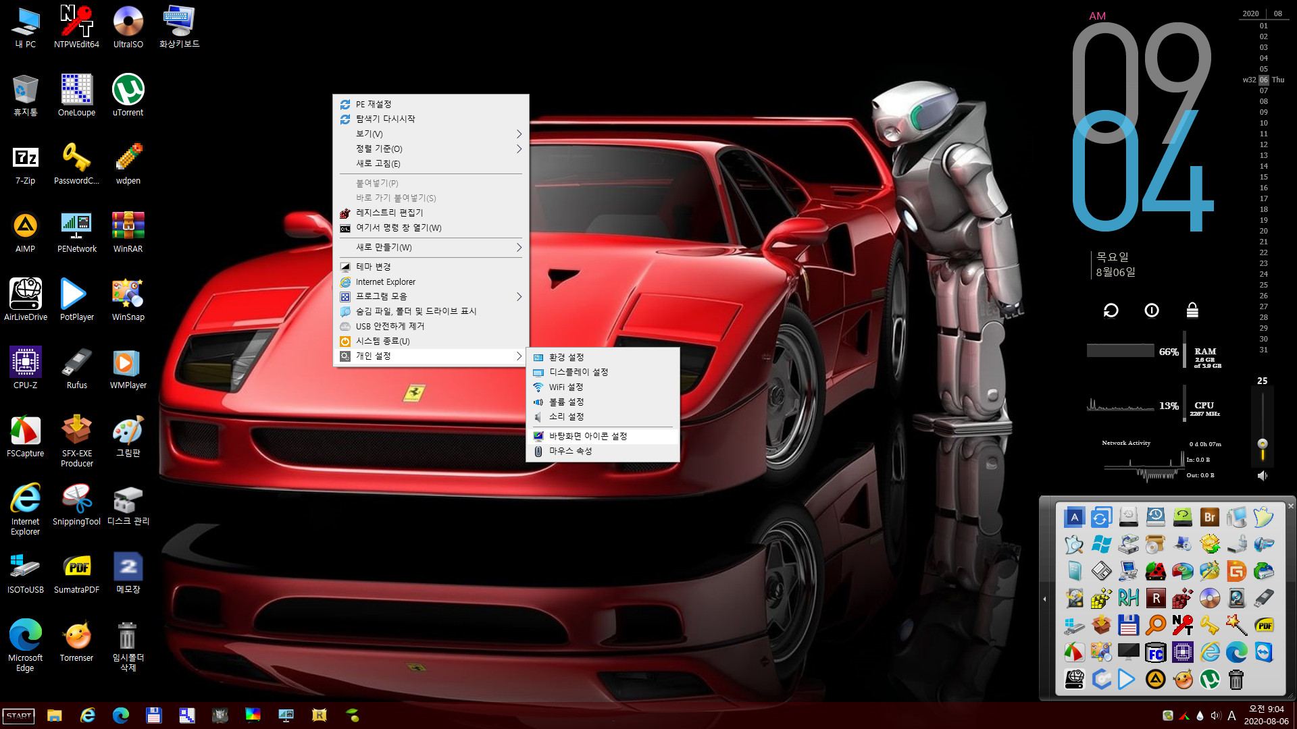
Task: Select the PENetwork desktop icon
Action: pyautogui.click(x=76, y=232)
